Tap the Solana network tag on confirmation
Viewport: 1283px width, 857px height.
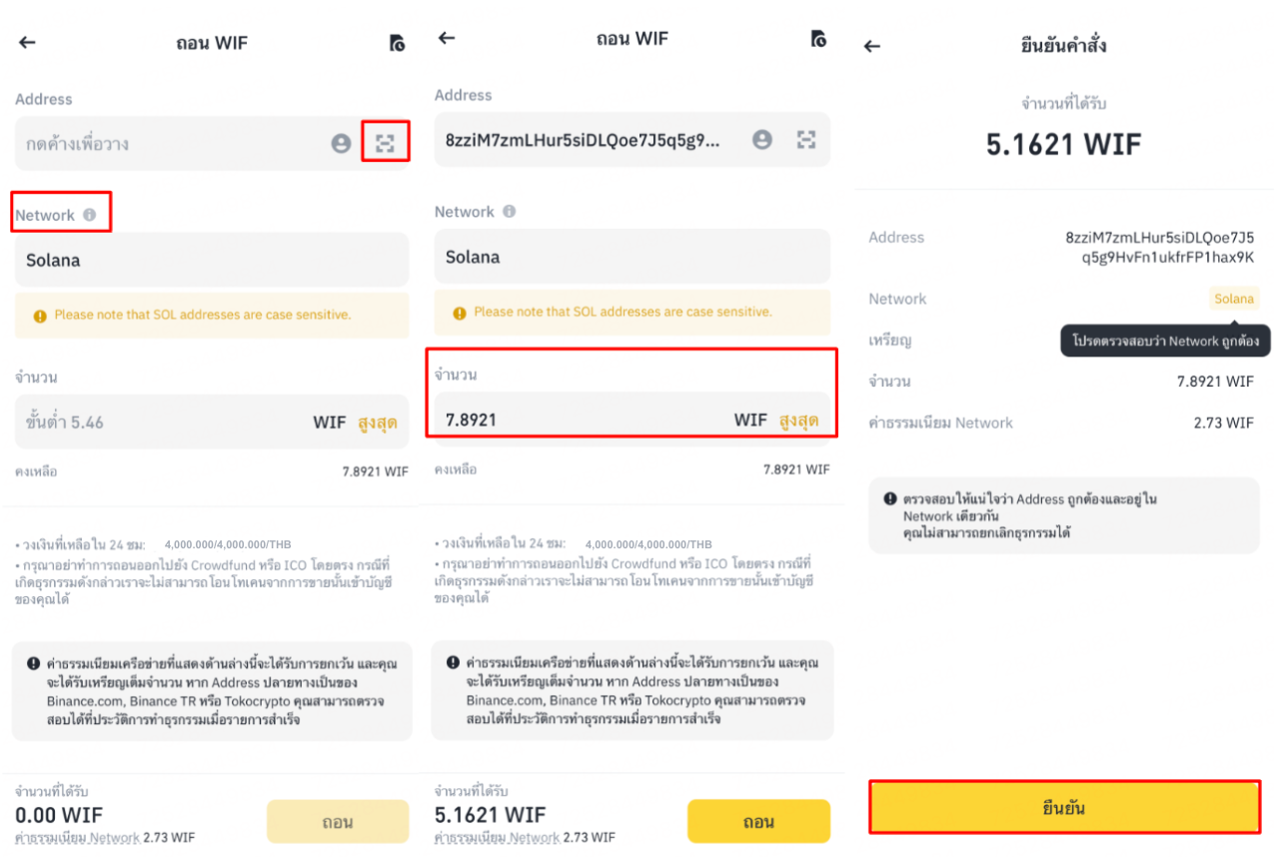pos(1234,299)
